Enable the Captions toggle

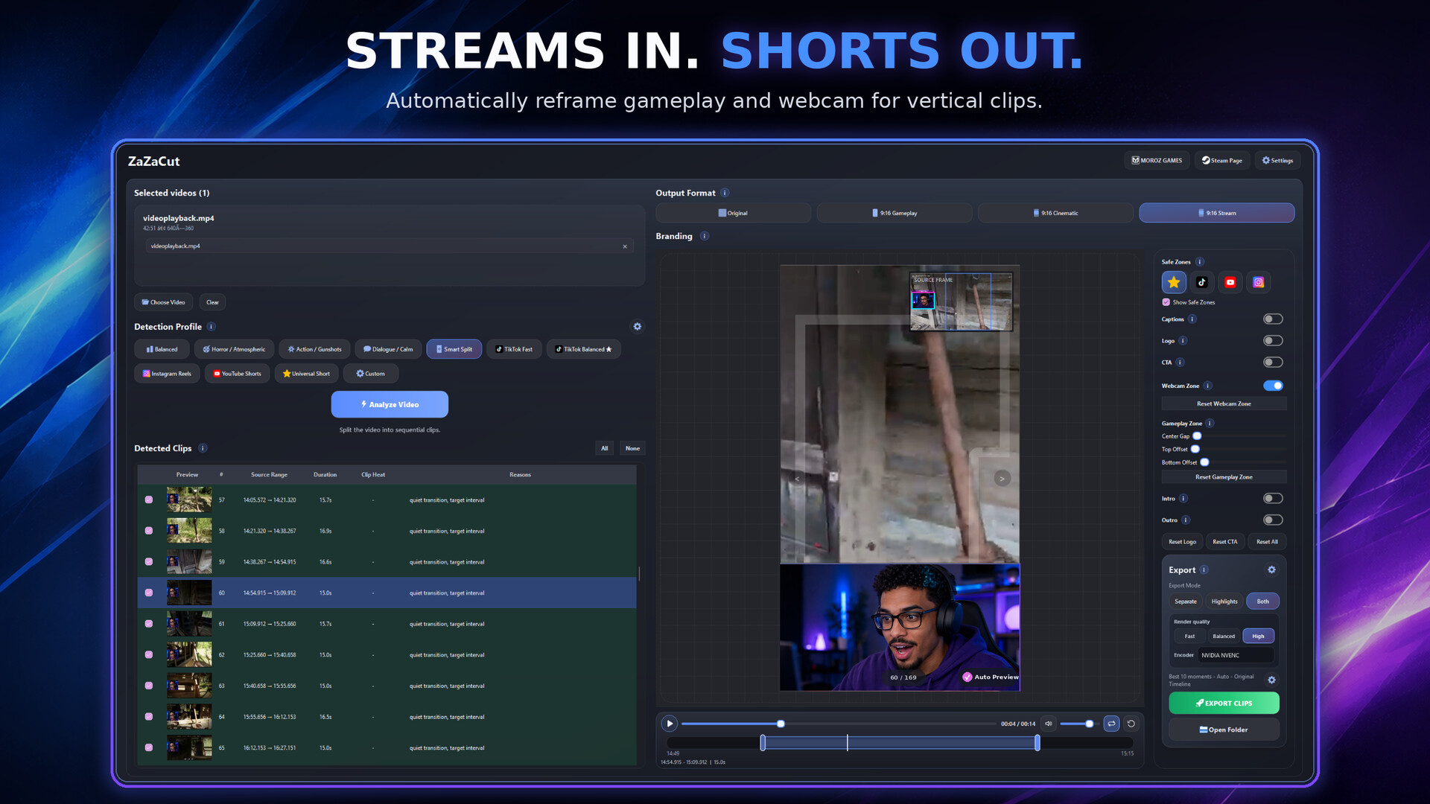[x=1273, y=319]
